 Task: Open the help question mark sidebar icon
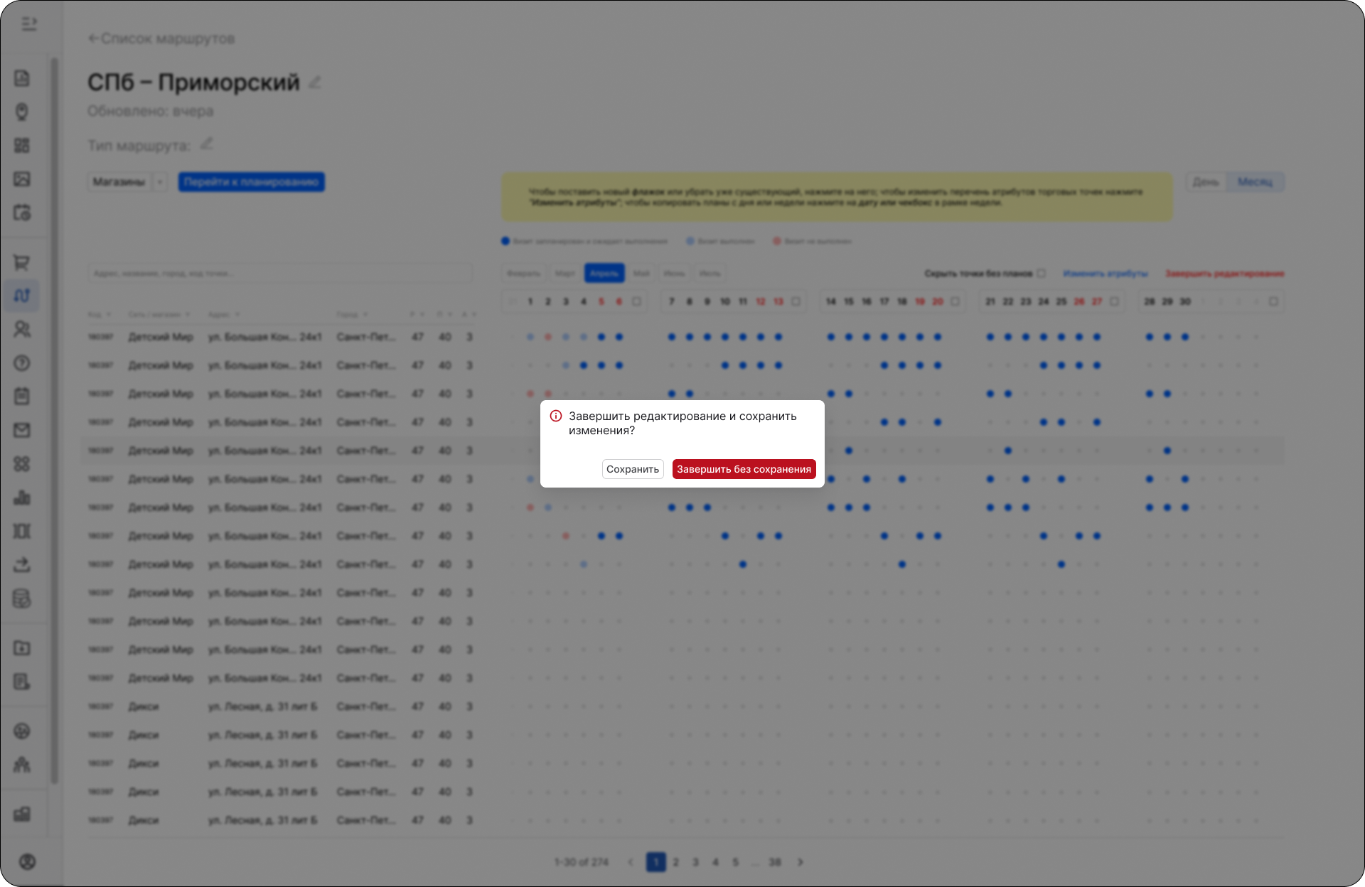22,363
